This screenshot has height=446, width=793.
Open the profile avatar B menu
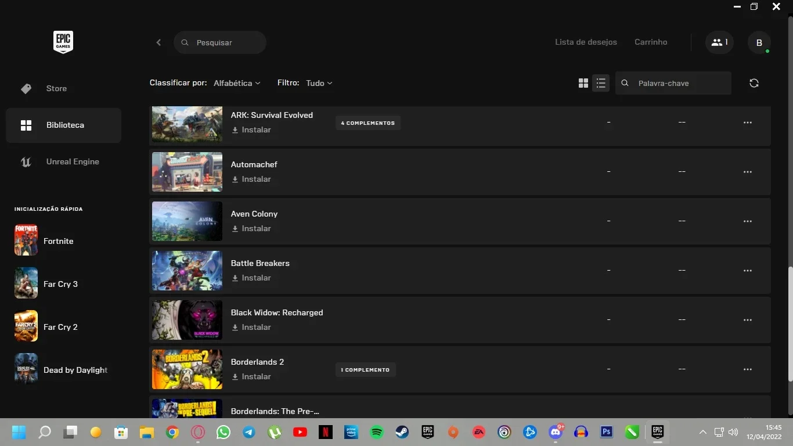759,42
